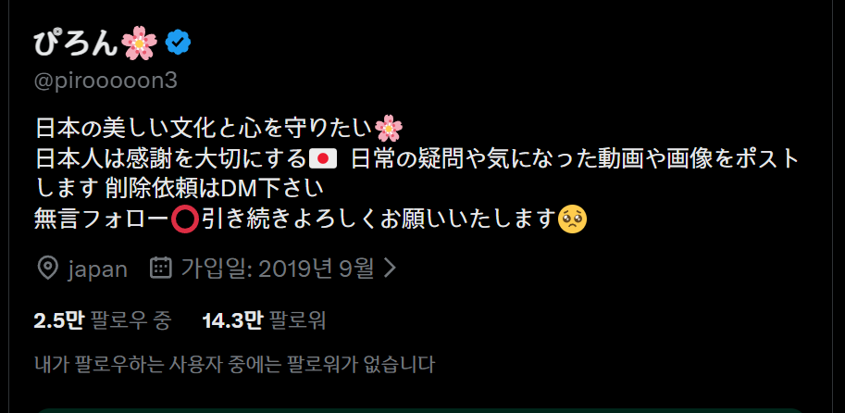Click the display name ぴろん

point(76,44)
